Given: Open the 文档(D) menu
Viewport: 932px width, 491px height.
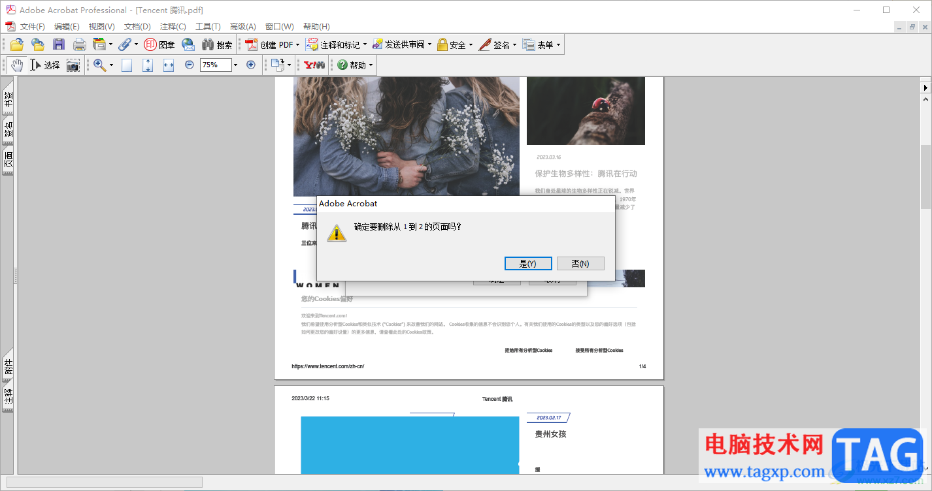Looking at the screenshot, I should [x=137, y=26].
